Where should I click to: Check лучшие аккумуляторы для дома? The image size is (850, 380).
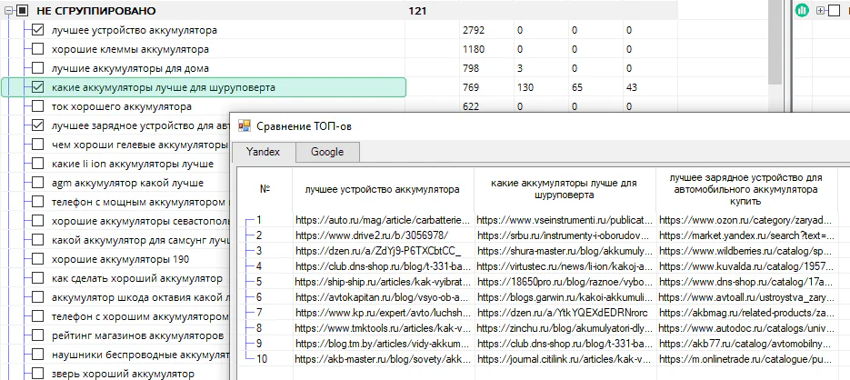tap(37, 68)
